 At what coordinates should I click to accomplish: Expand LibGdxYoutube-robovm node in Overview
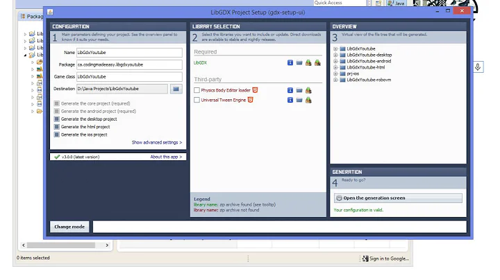[x=335, y=80]
